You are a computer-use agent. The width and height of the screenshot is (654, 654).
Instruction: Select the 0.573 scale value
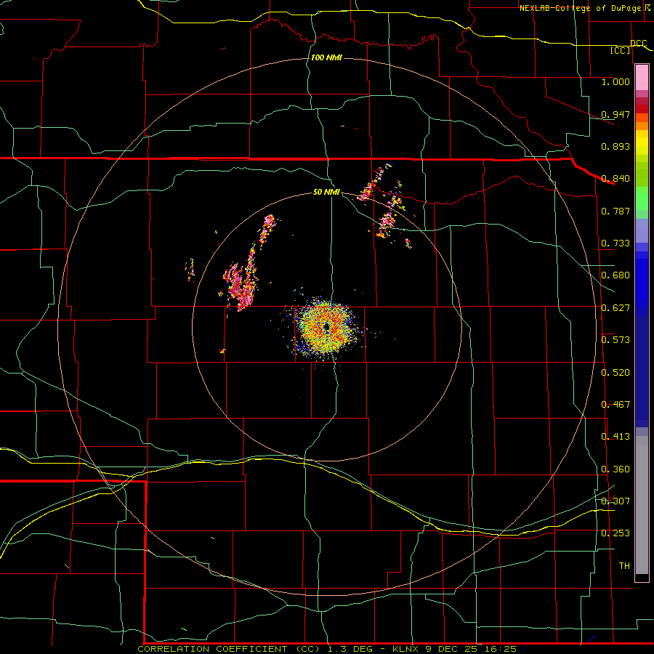click(x=615, y=340)
